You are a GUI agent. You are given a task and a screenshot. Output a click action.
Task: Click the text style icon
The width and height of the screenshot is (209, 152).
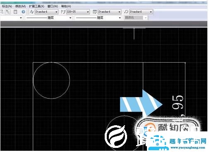(x=32, y=12)
